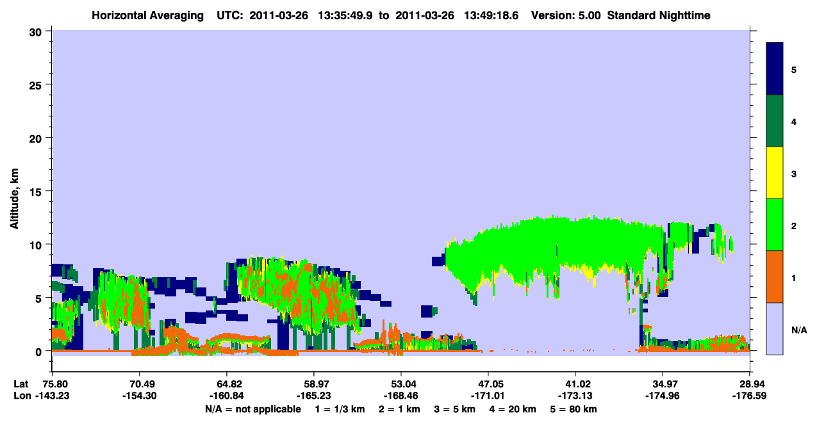Click the longitude value -165.23
This screenshot has width=833, height=427.
[314, 396]
